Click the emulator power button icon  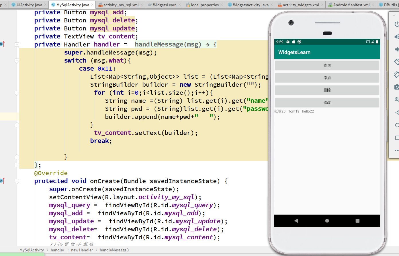point(397,24)
